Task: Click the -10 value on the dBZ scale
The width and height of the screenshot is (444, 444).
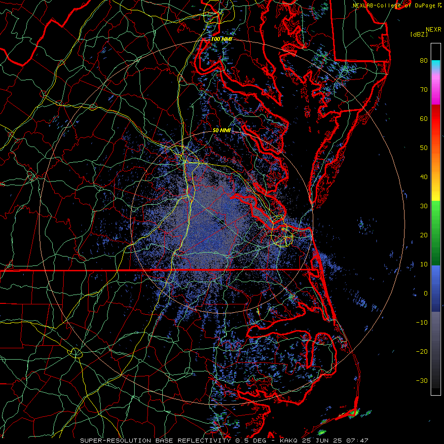Action: coord(422,323)
